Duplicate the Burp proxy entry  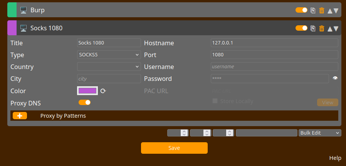[x=313, y=10]
